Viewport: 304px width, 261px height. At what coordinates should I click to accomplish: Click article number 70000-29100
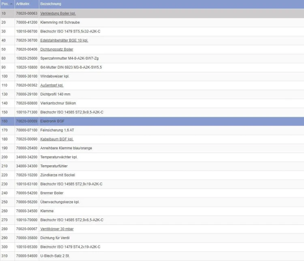(x=27, y=95)
